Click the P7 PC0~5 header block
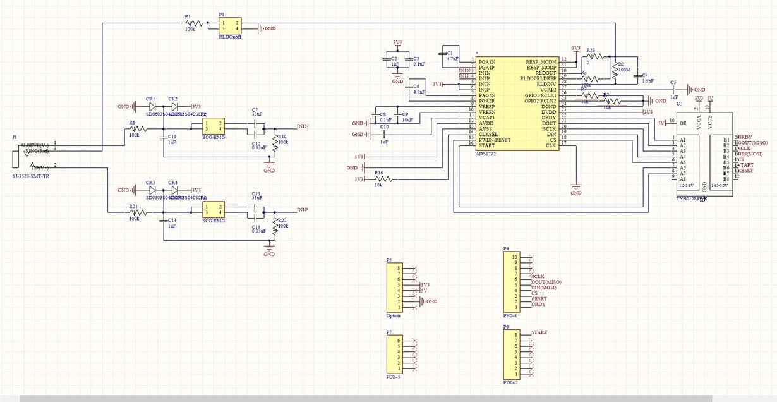Image resolution: width=777 pixels, height=402 pixels. [394, 355]
